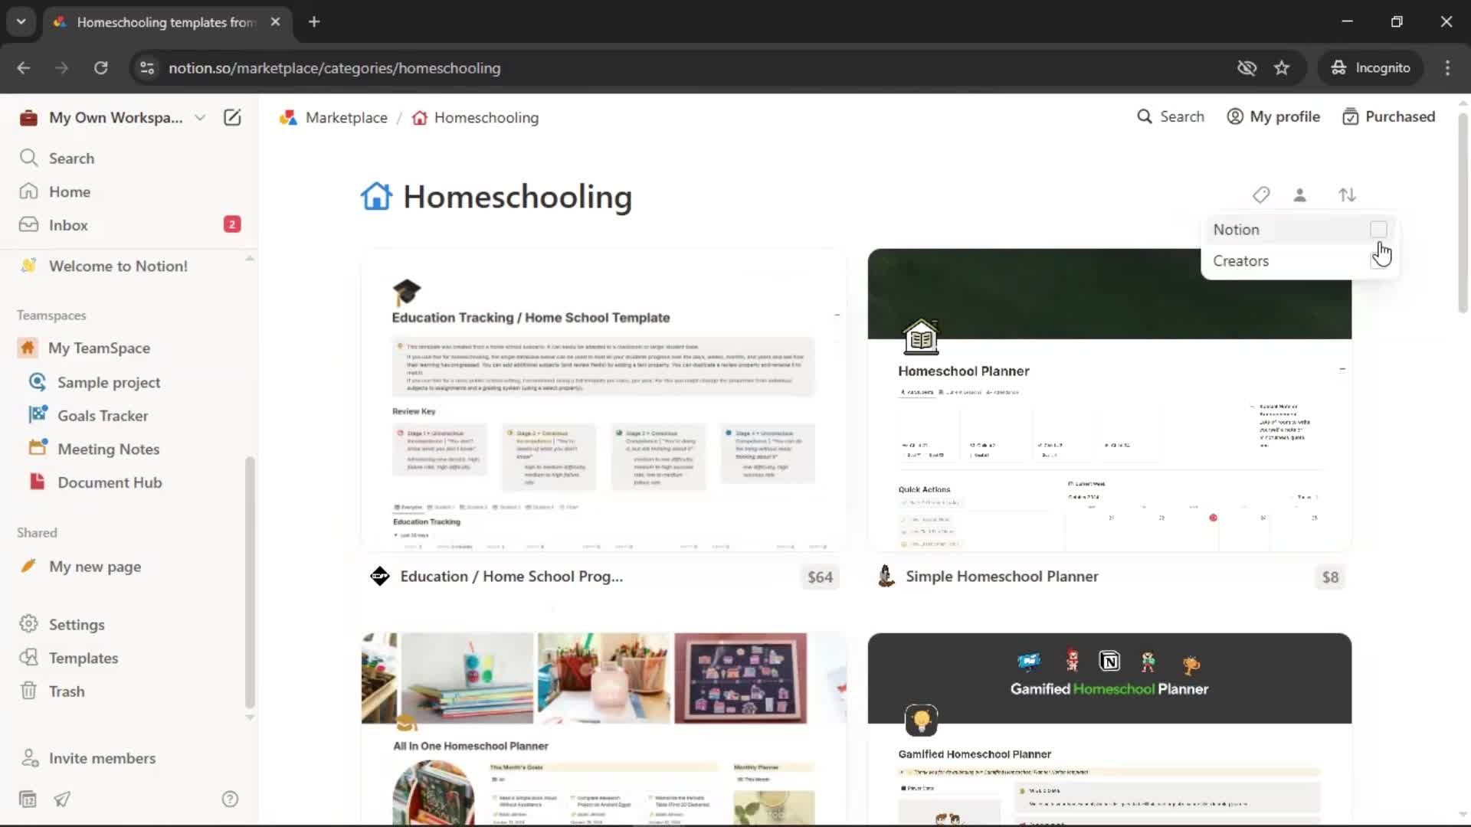Expand the My Own Workspace switcher
Image resolution: width=1471 pixels, height=827 pixels.
point(115,117)
